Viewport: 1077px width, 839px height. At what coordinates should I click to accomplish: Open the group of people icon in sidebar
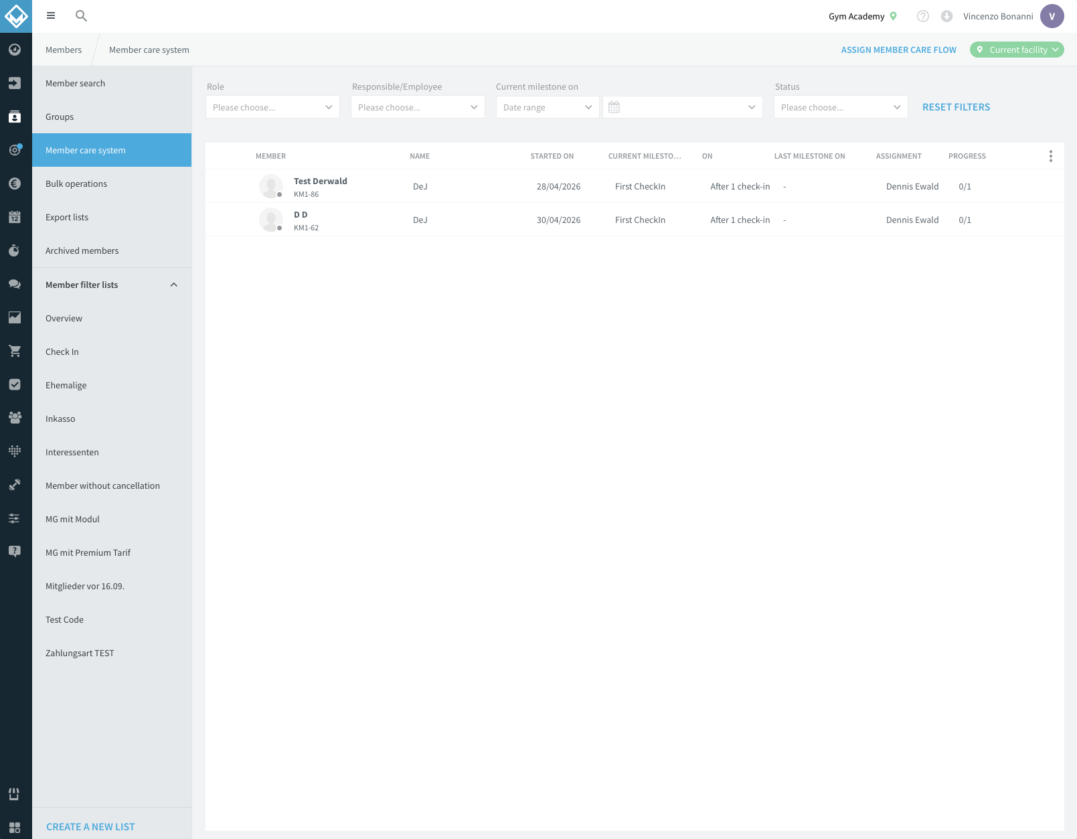click(15, 417)
